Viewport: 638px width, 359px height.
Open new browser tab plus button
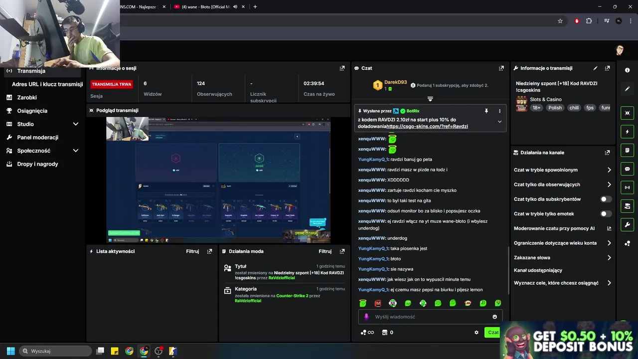(x=255, y=7)
